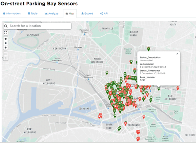This screenshot has width=196, height=143.
Task: Select the circle draw tool
Action: tap(6, 48)
